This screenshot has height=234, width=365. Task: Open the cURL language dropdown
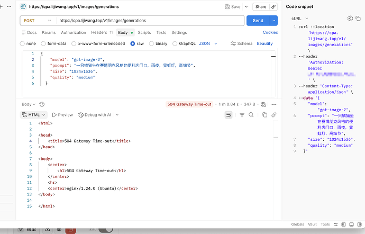coord(299,19)
